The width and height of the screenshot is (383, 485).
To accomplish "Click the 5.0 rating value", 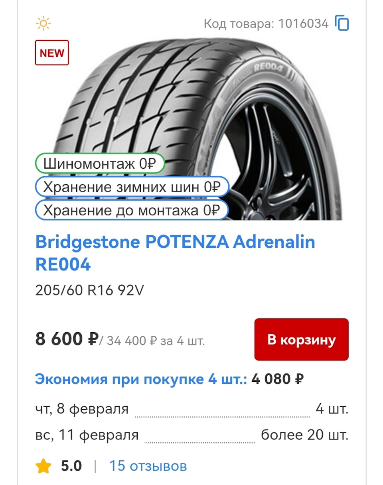I will tap(71, 466).
